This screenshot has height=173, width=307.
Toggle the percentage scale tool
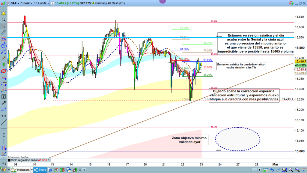(x=4, y=39)
